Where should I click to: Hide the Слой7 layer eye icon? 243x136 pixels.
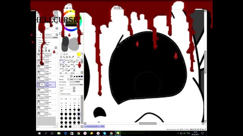coord(38,77)
